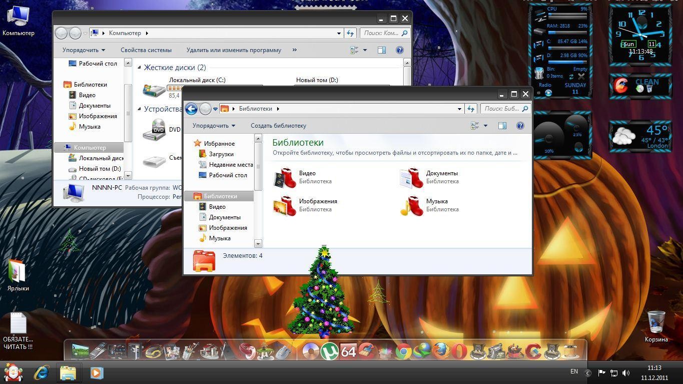683x384 pixels.
Task: Select Компьютер in the back window tree
Action: (x=90, y=148)
